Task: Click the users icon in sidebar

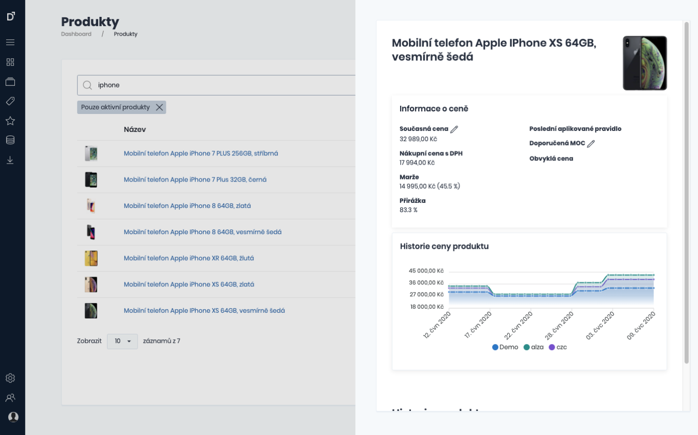Action: pyautogui.click(x=10, y=398)
